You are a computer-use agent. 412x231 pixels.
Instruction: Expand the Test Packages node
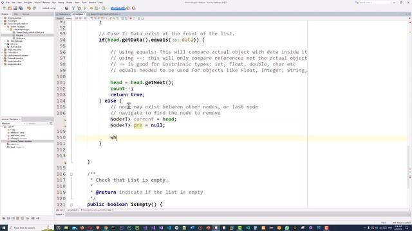click(x=5, y=41)
